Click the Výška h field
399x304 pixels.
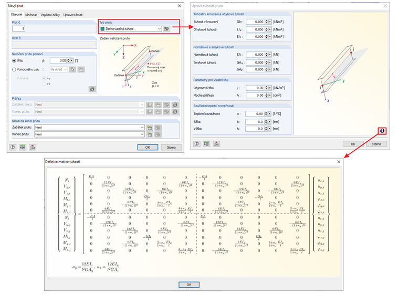(255, 129)
